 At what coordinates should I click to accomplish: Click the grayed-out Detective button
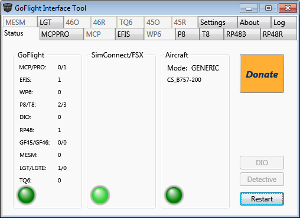[x=262, y=179]
